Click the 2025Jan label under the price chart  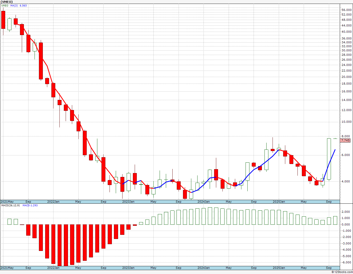click(279, 202)
